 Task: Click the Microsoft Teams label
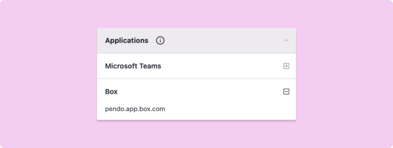tap(133, 66)
